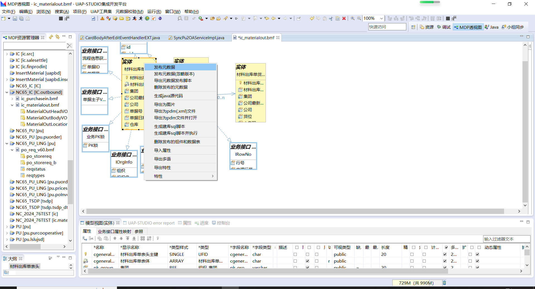
Task: Click the trash can garbage collector icon
Action: coord(444,283)
